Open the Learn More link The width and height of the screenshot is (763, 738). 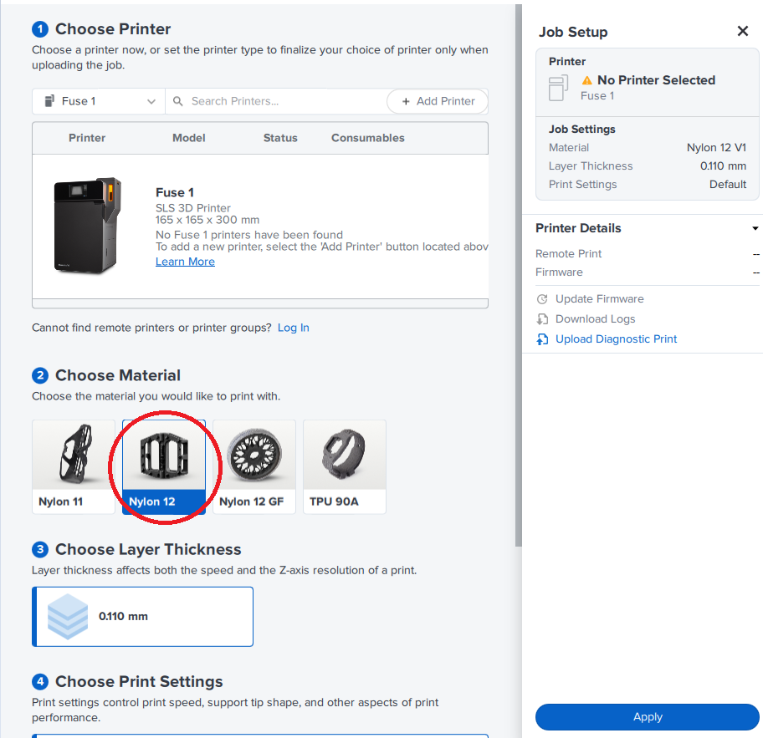click(185, 262)
